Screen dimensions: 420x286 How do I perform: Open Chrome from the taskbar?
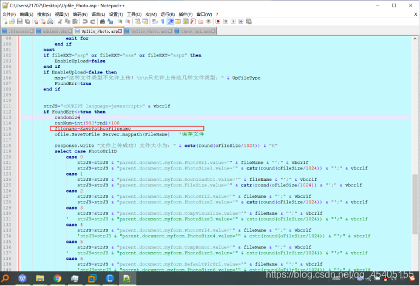tap(57, 279)
